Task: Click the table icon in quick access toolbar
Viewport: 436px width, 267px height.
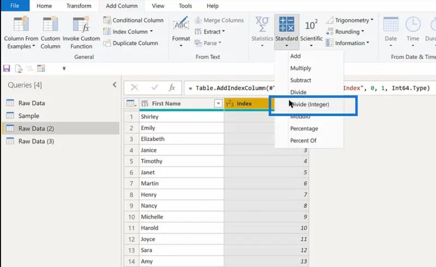Action: coord(41,68)
